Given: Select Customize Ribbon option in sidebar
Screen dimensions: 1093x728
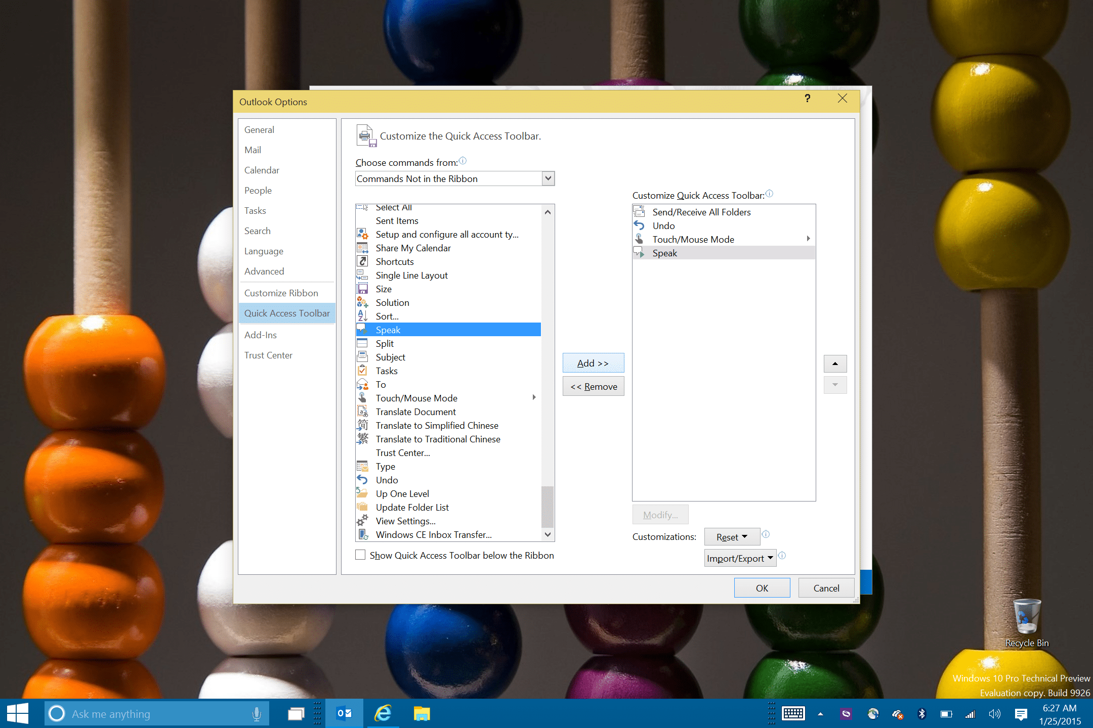Looking at the screenshot, I should [x=279, y=293].
